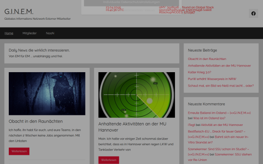The height and width of the screenshot is (164, 263).
Task: Open sidebar link PurW erhöht Wasserpreis in NRW
Action: [x=212, y=79]
